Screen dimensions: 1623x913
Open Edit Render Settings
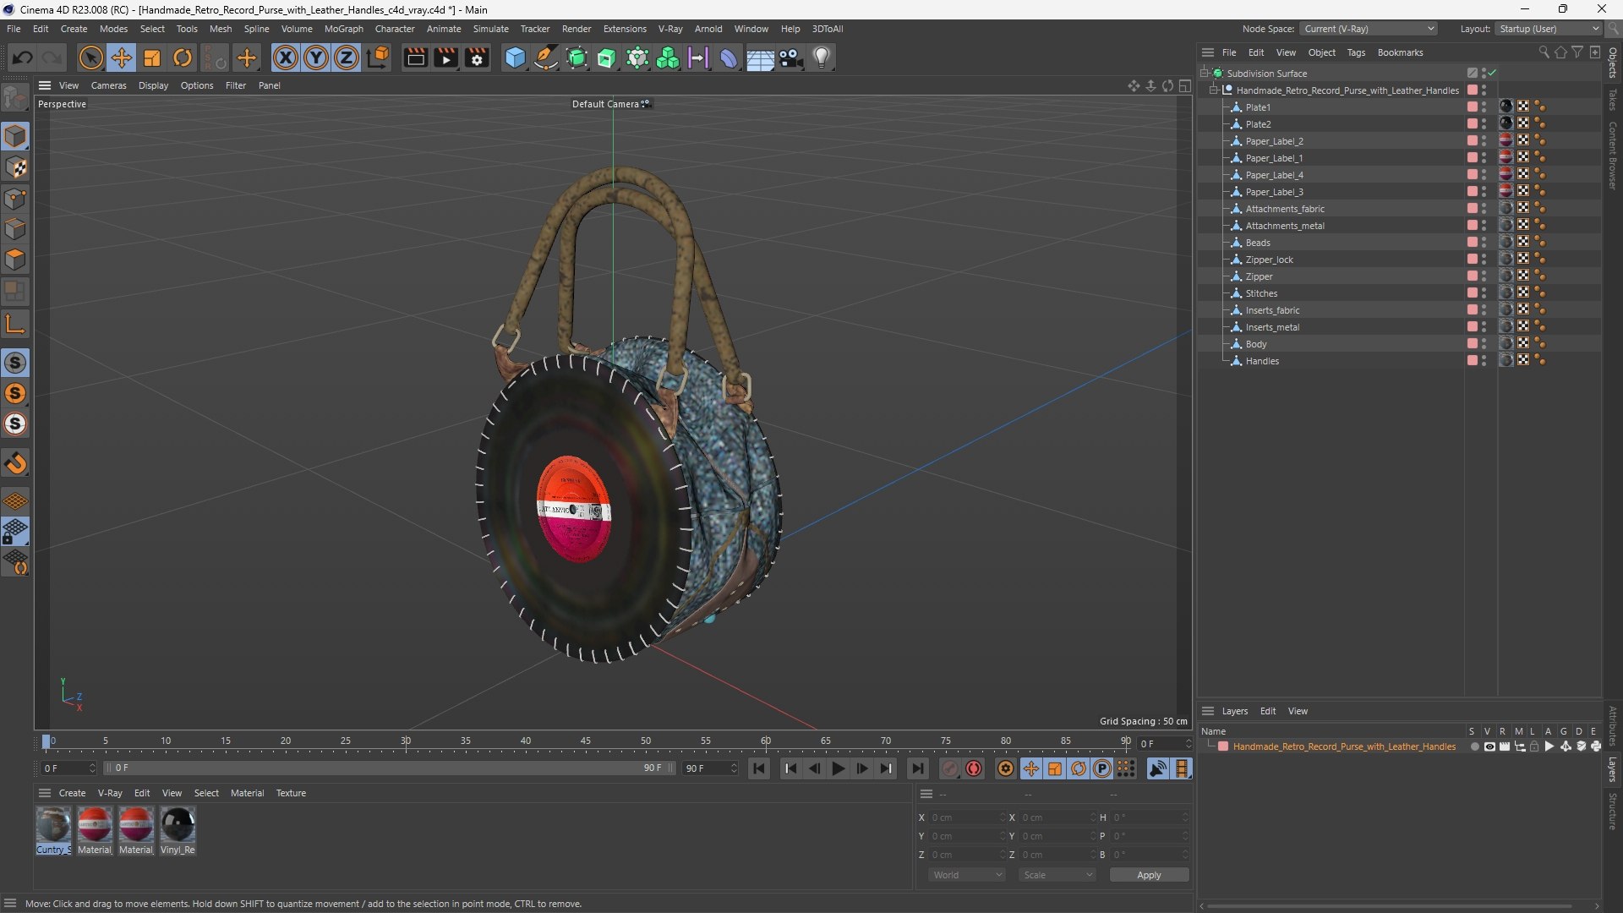(x=477, y=57)
